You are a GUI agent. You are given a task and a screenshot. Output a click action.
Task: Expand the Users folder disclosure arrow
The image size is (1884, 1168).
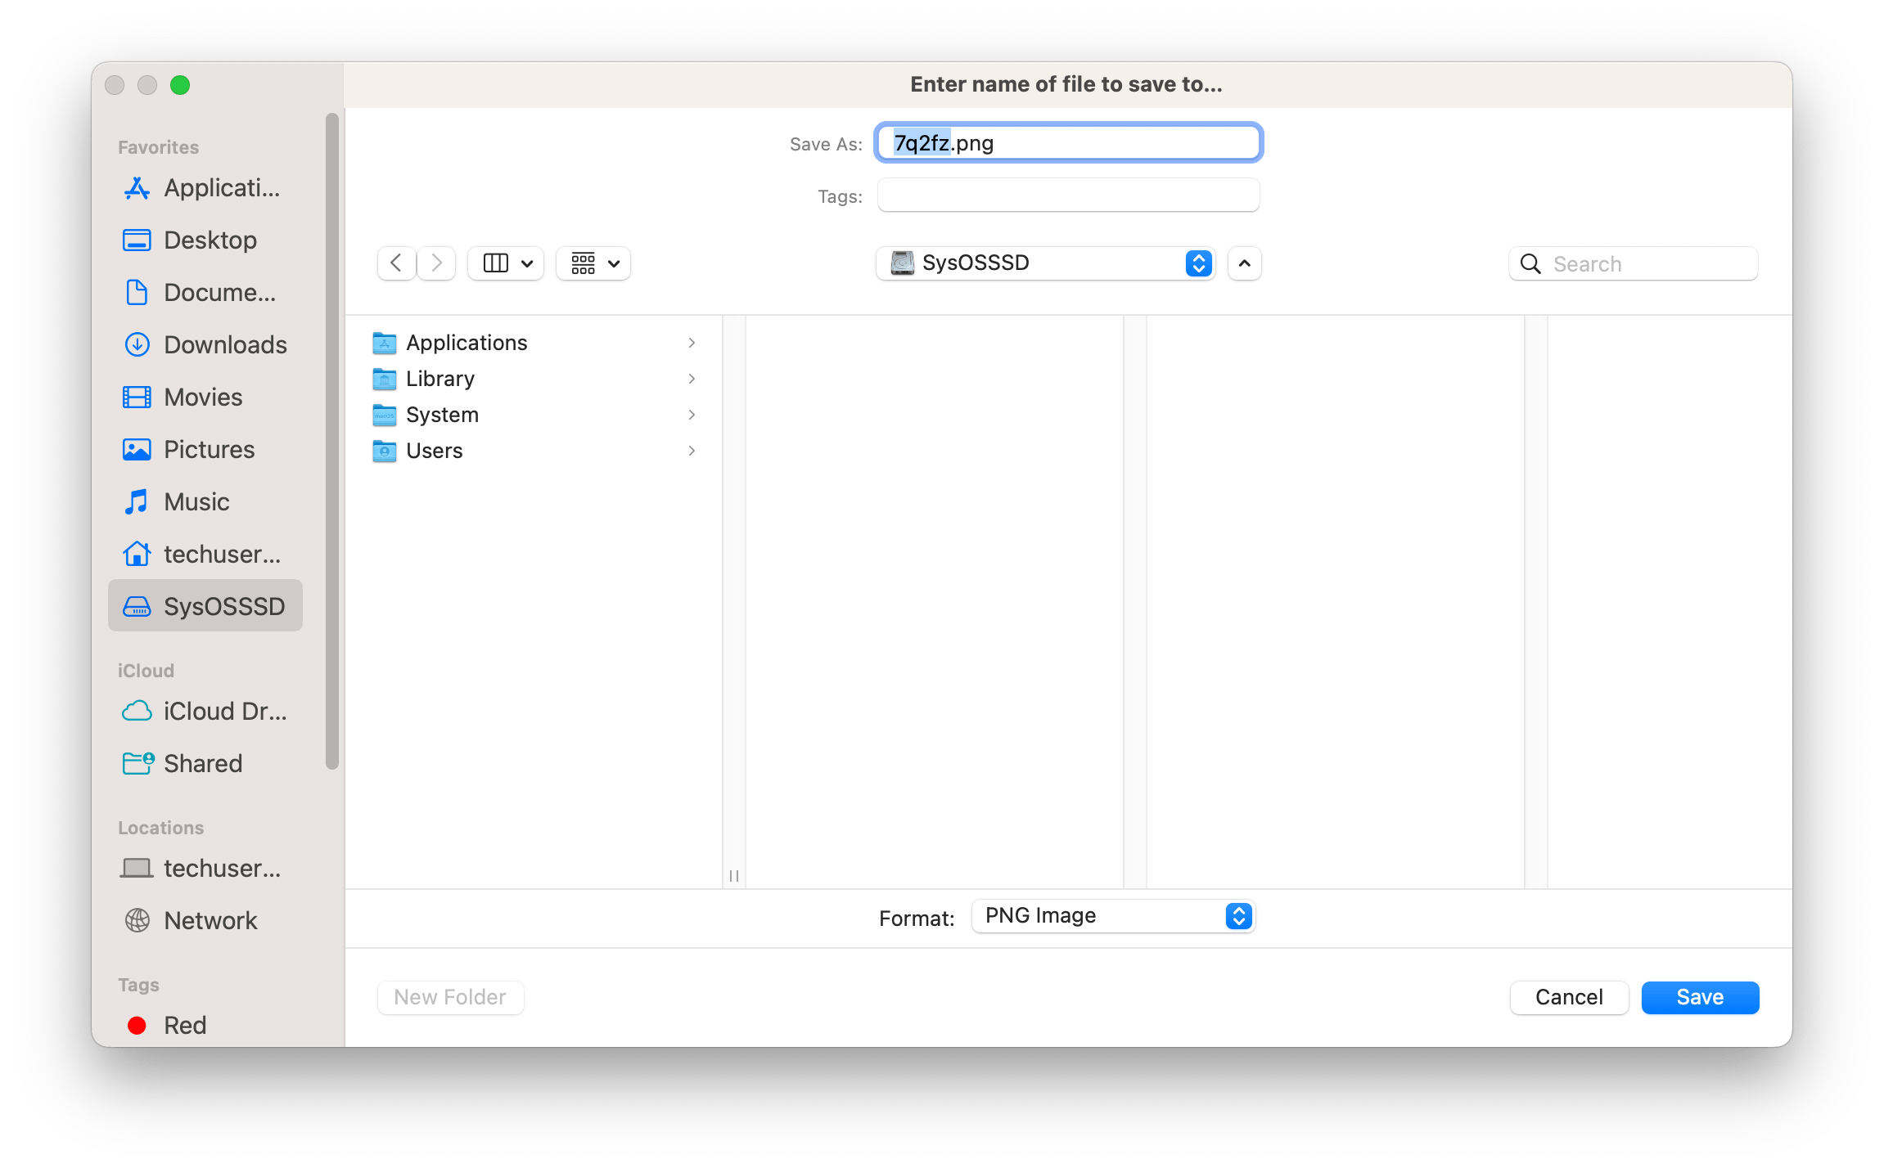pos(692,451)
